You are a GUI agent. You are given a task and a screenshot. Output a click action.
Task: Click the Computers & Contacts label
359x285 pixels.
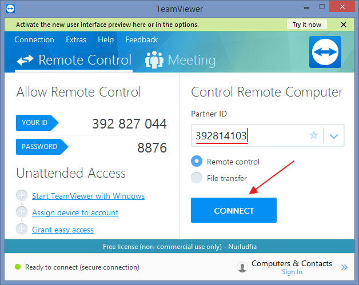click(292, 263)
